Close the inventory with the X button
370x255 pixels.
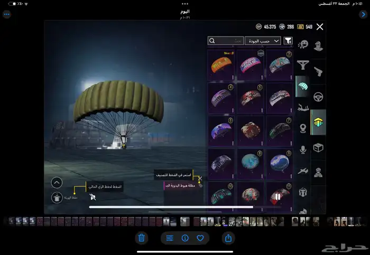(320, 26)
